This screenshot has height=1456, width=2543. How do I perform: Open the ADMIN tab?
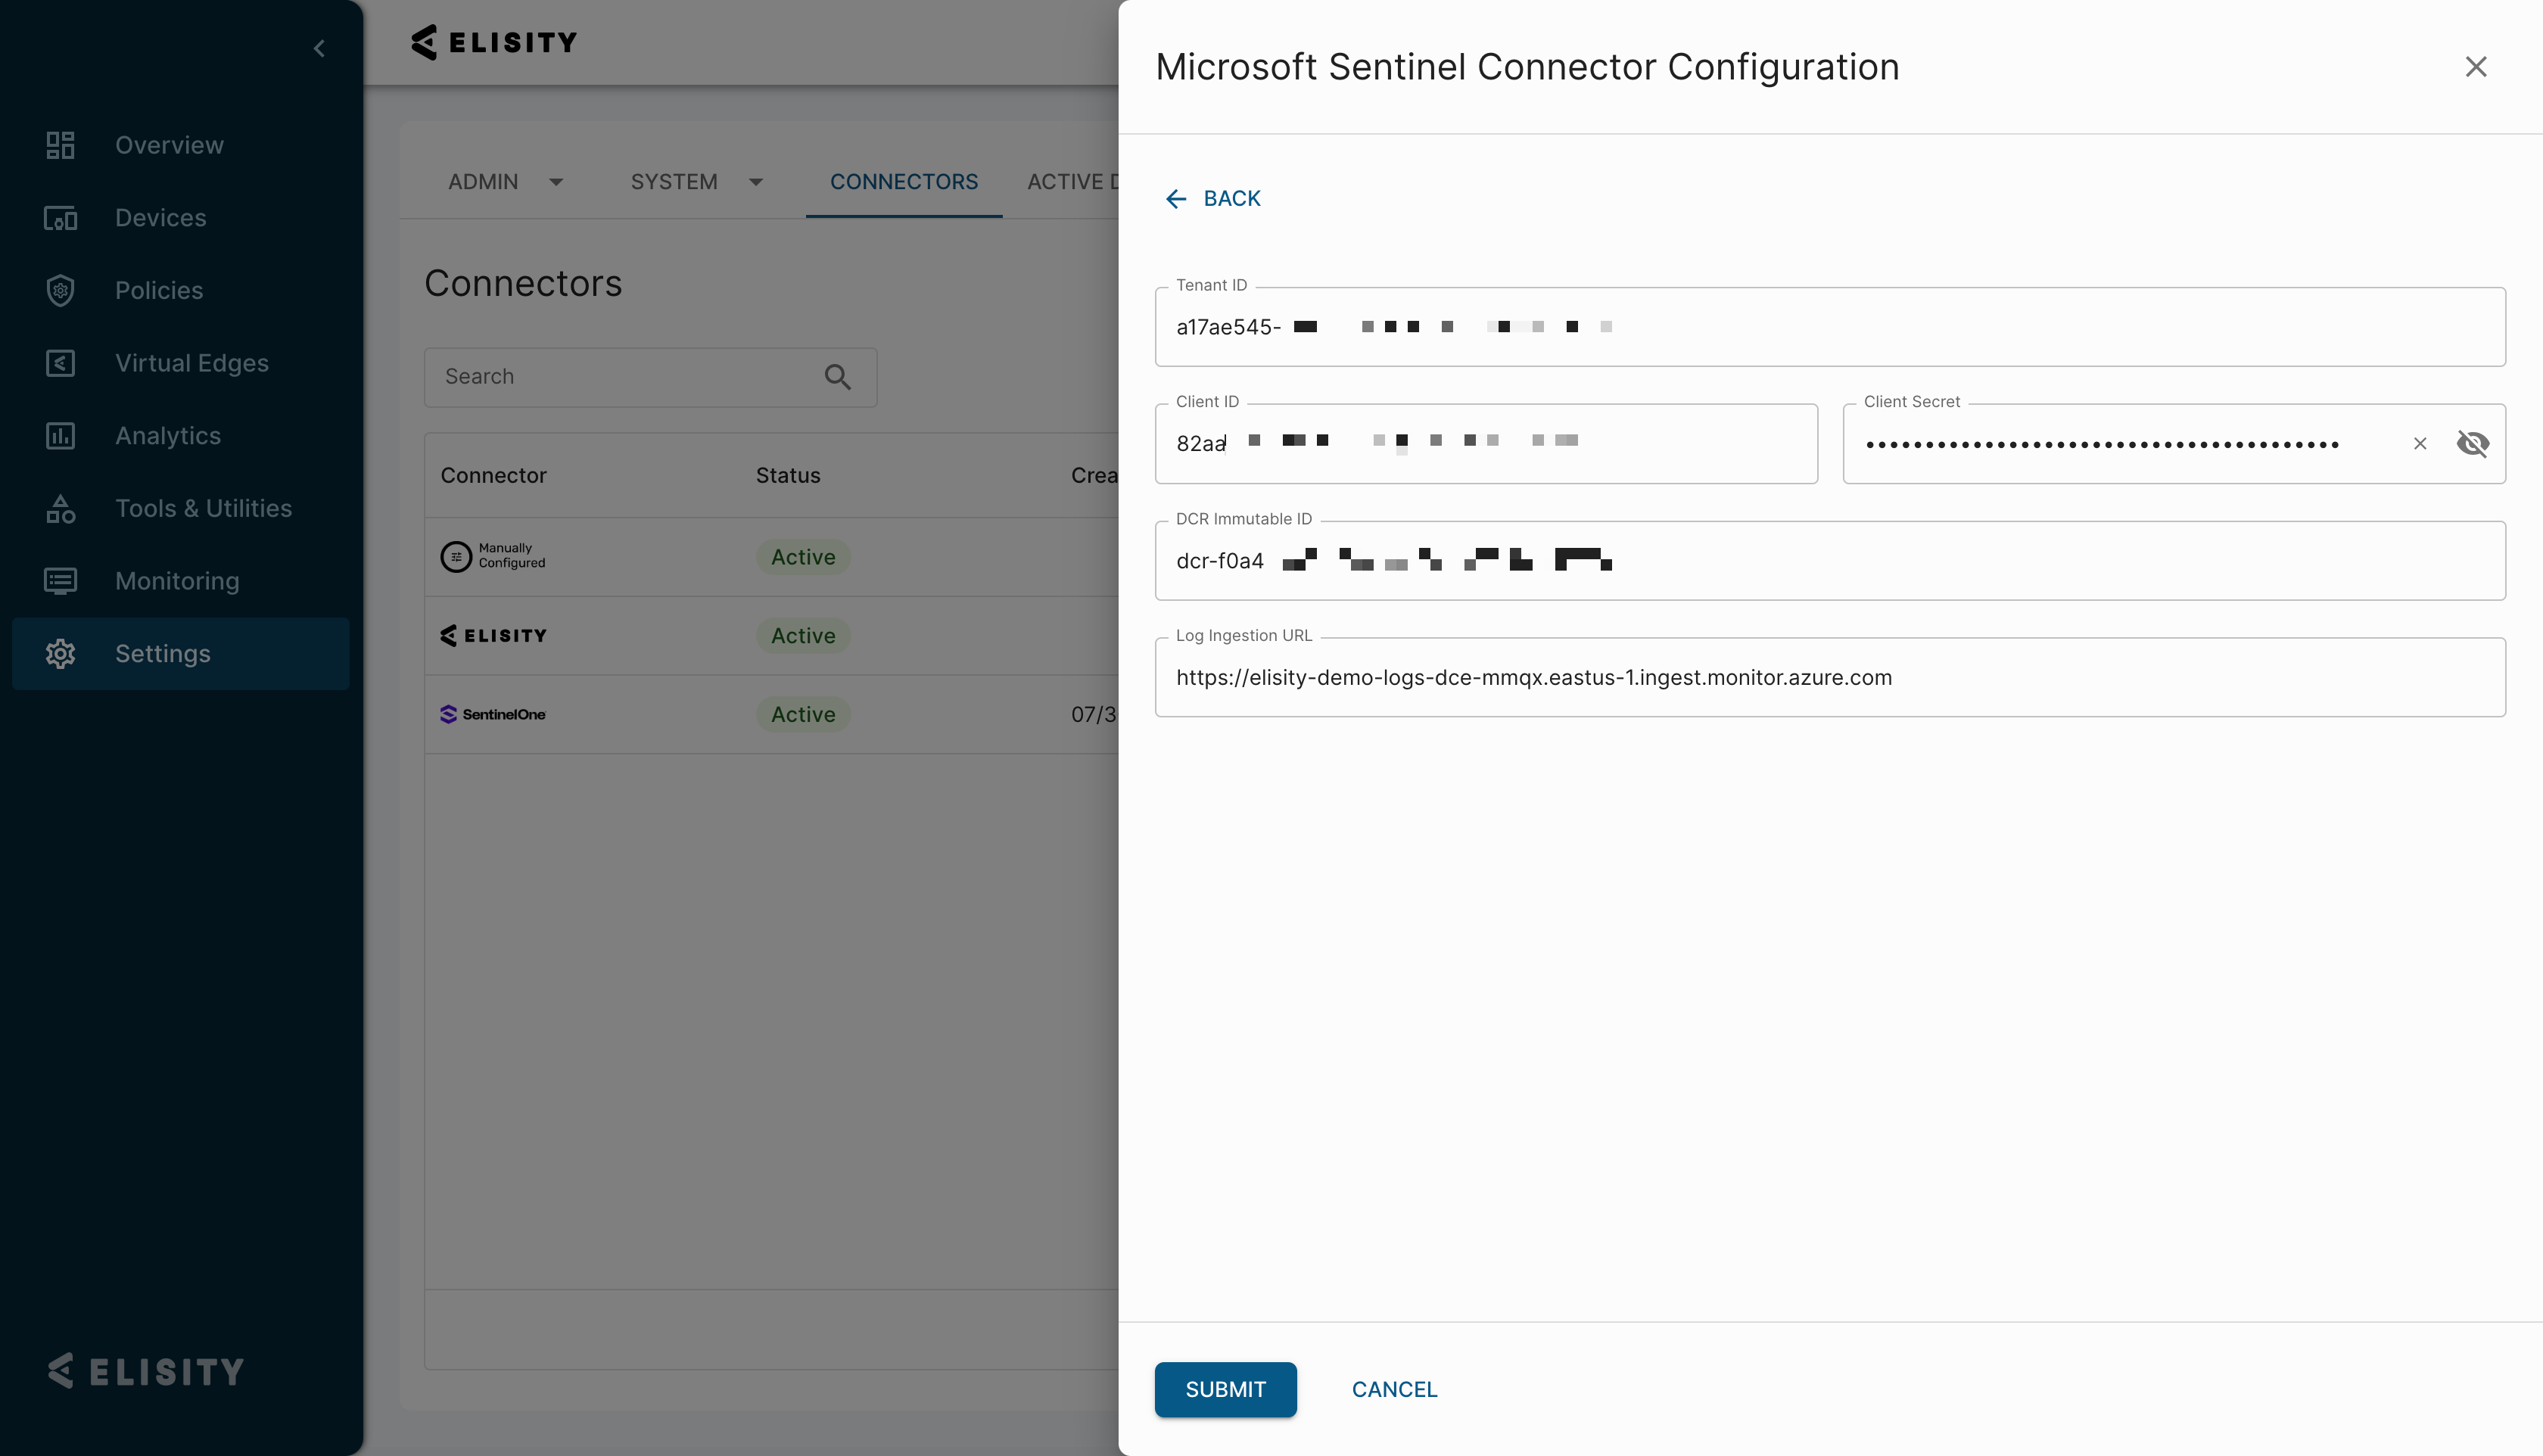click(483, 182)
